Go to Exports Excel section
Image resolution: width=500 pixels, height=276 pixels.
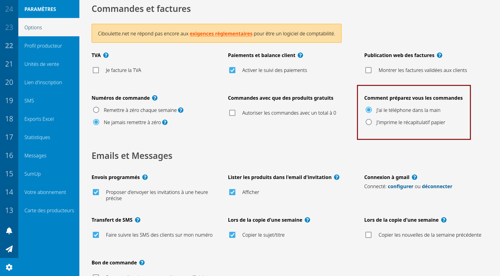coord(39,119)
